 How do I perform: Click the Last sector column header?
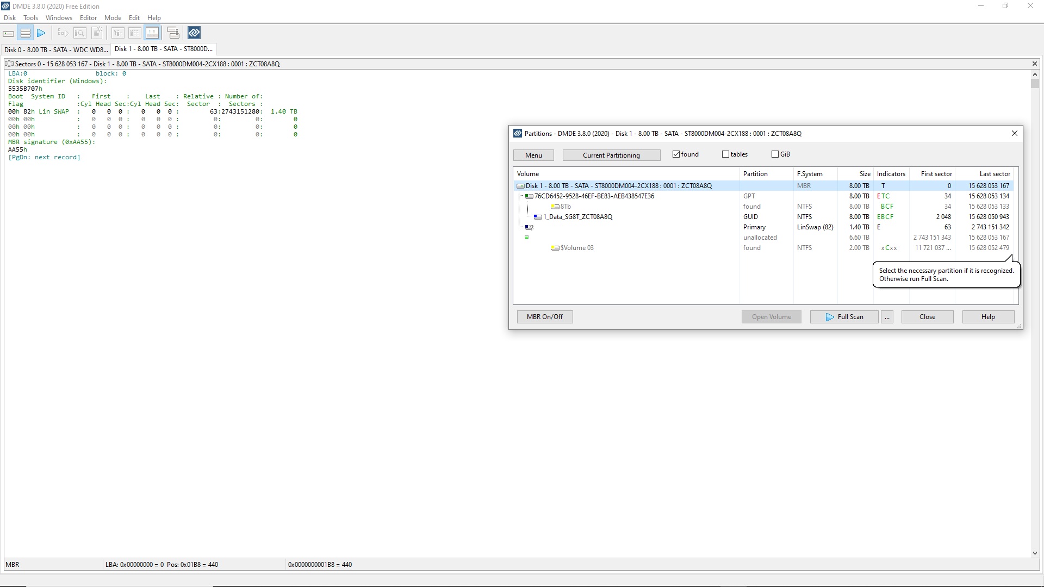984,174
